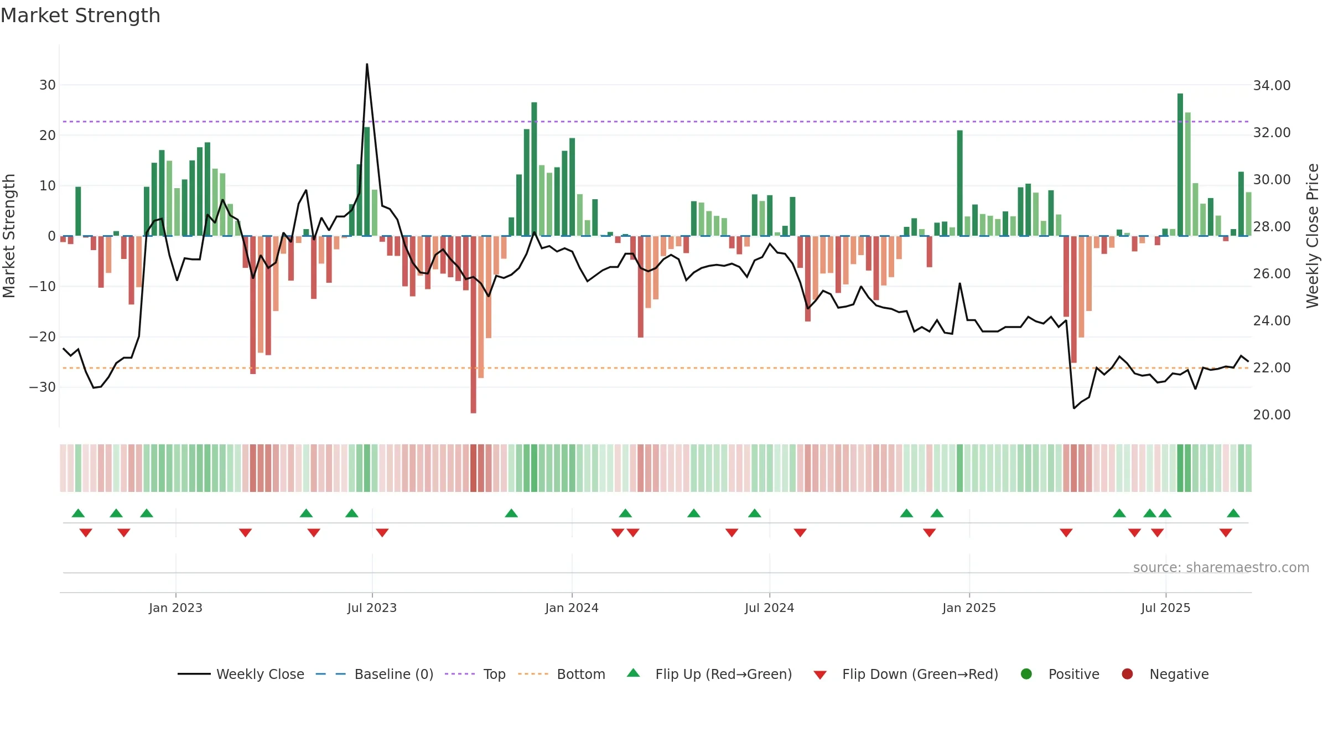This screenshot has width=1328, height=747.
Task: Click the sharemaestro.com source text
Action: pyautogui.click(x=1221, y=568)
